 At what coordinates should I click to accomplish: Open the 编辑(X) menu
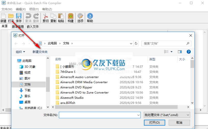click(21, 9)
